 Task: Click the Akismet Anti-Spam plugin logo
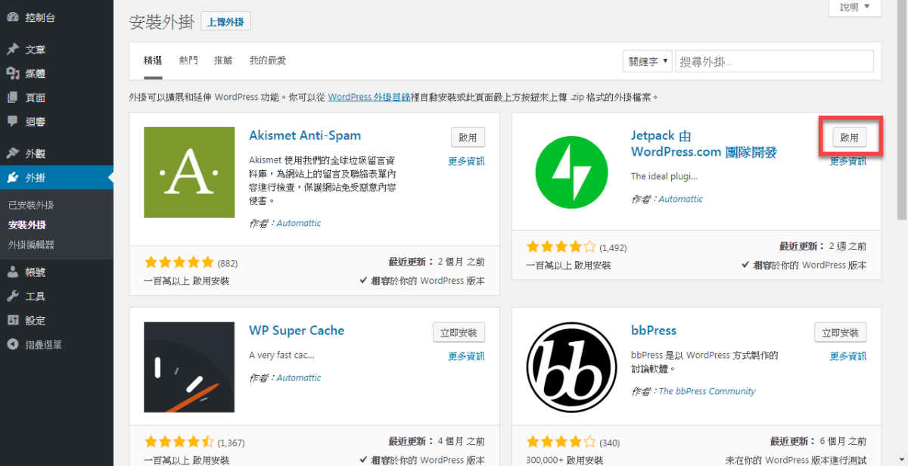(x=189, y=172)
